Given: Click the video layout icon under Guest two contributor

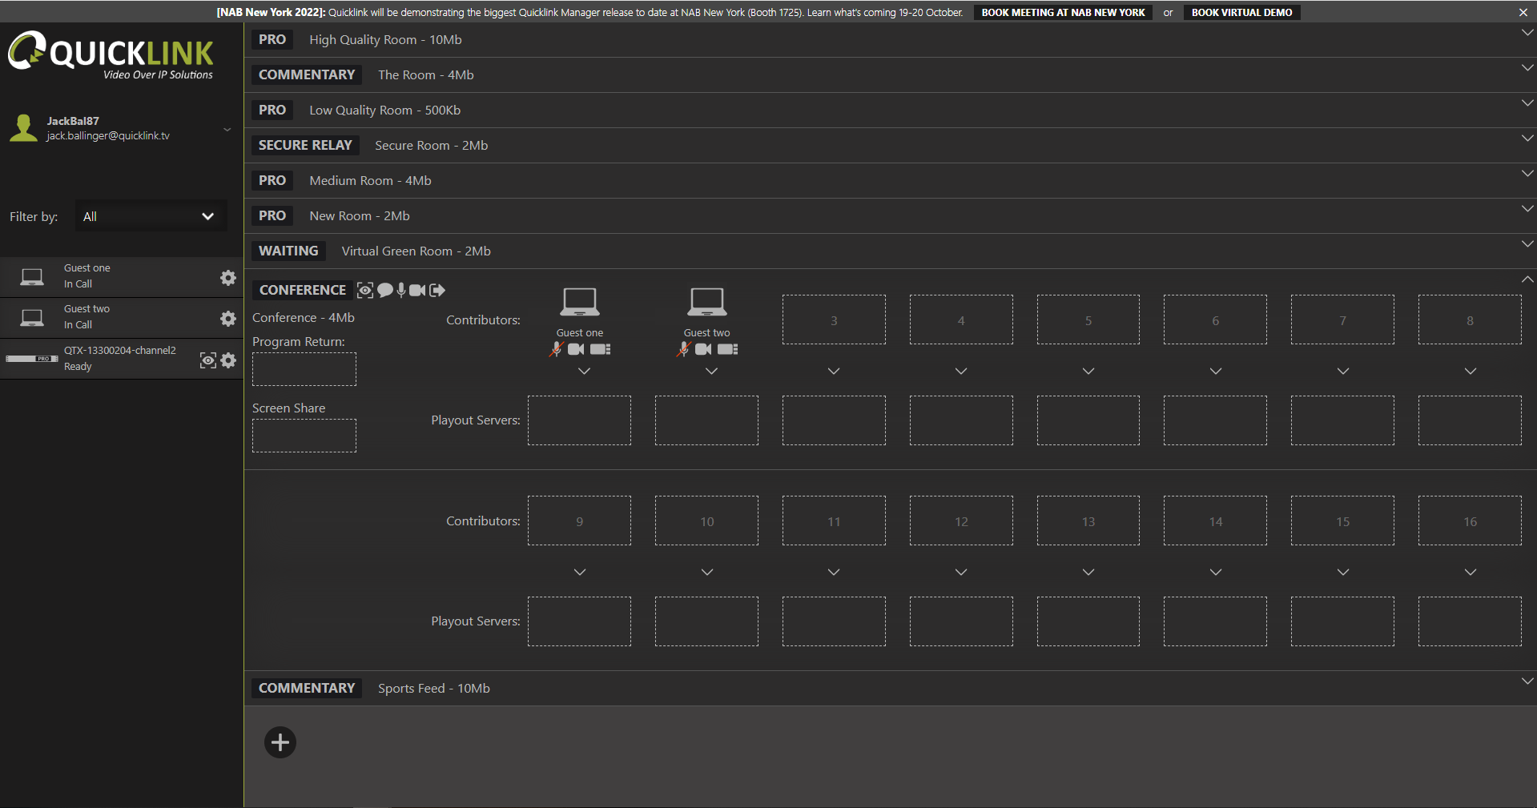Looking at the screenshot, I should click(727, 349).
